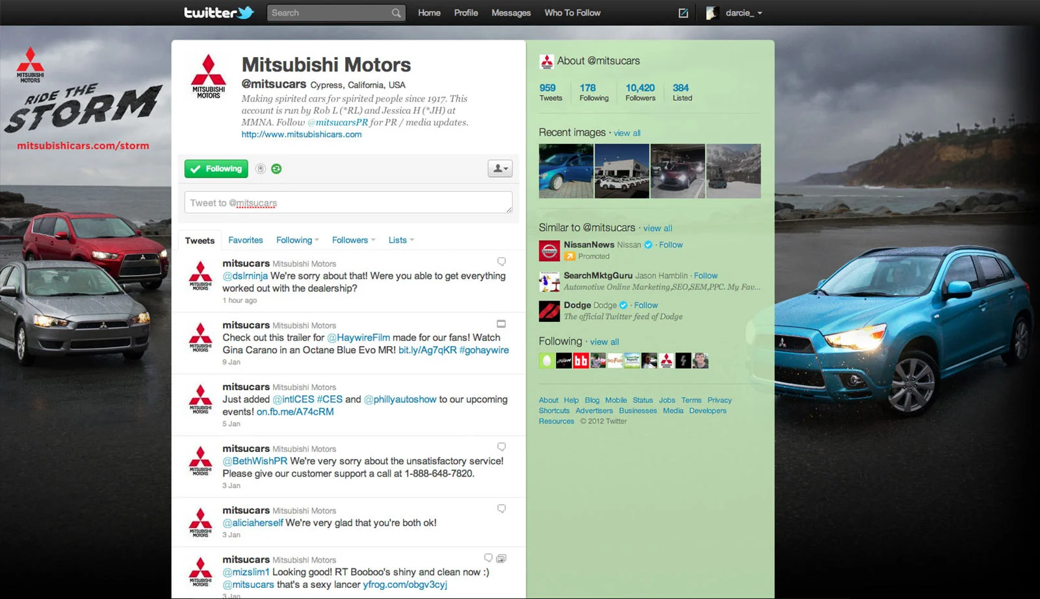The image size is (1040, 599).
Task: Click the 959 Tweets stat
Action: click(x=551, y=92)
